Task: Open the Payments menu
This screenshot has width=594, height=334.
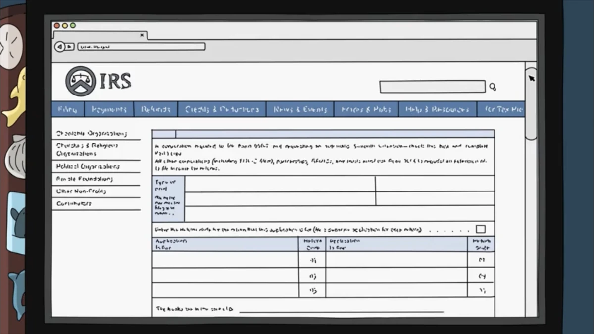Action: tap(109, 109)
